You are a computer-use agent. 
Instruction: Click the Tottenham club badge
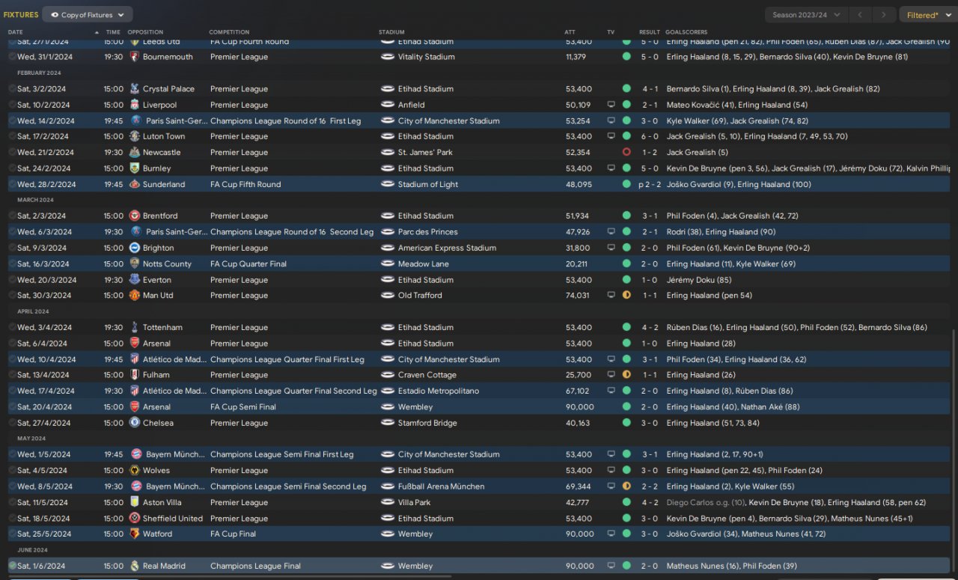(x=135, y=328)
